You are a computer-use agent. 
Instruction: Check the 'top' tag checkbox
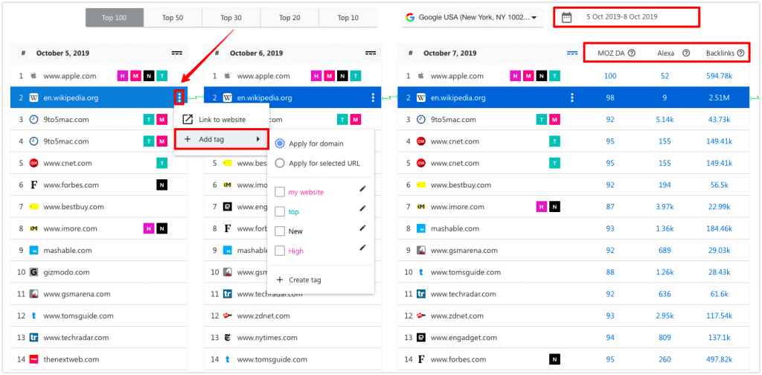coord(280,212)
